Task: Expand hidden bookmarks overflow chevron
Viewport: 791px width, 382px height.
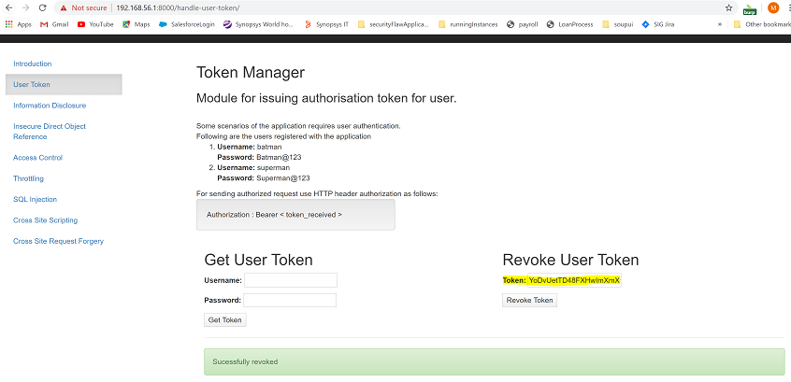Action: click(719, 24)
